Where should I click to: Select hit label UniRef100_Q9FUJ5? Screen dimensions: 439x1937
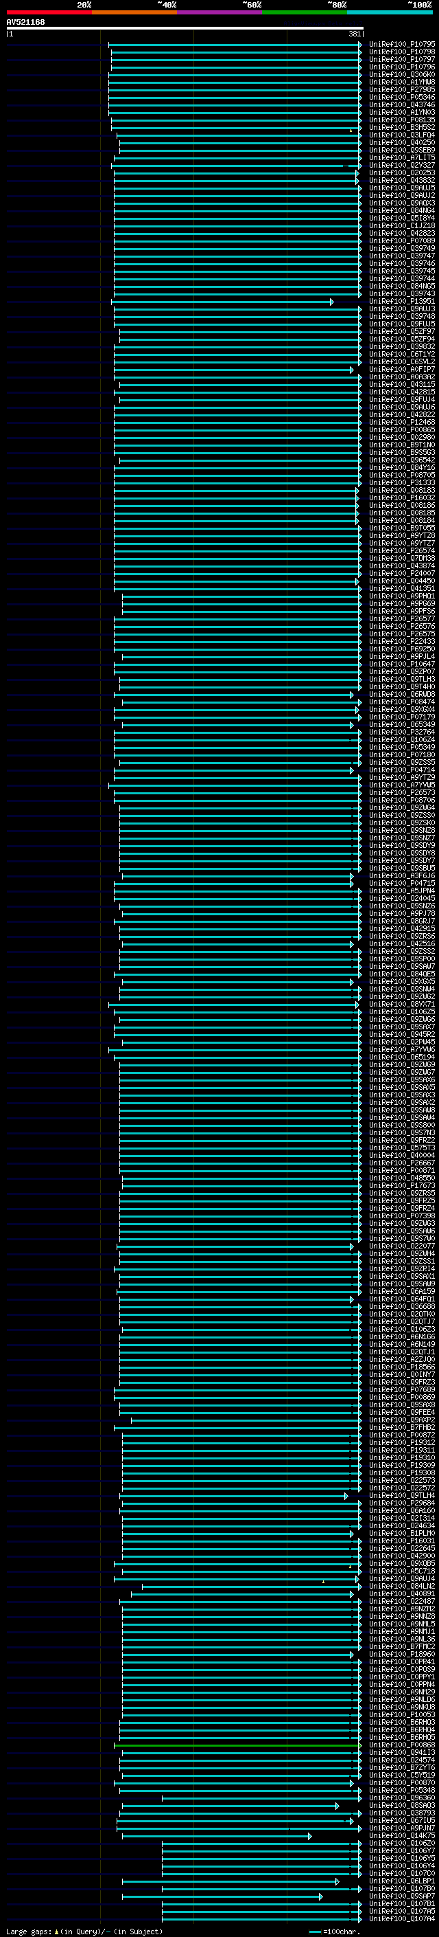[x=401, y=324]
